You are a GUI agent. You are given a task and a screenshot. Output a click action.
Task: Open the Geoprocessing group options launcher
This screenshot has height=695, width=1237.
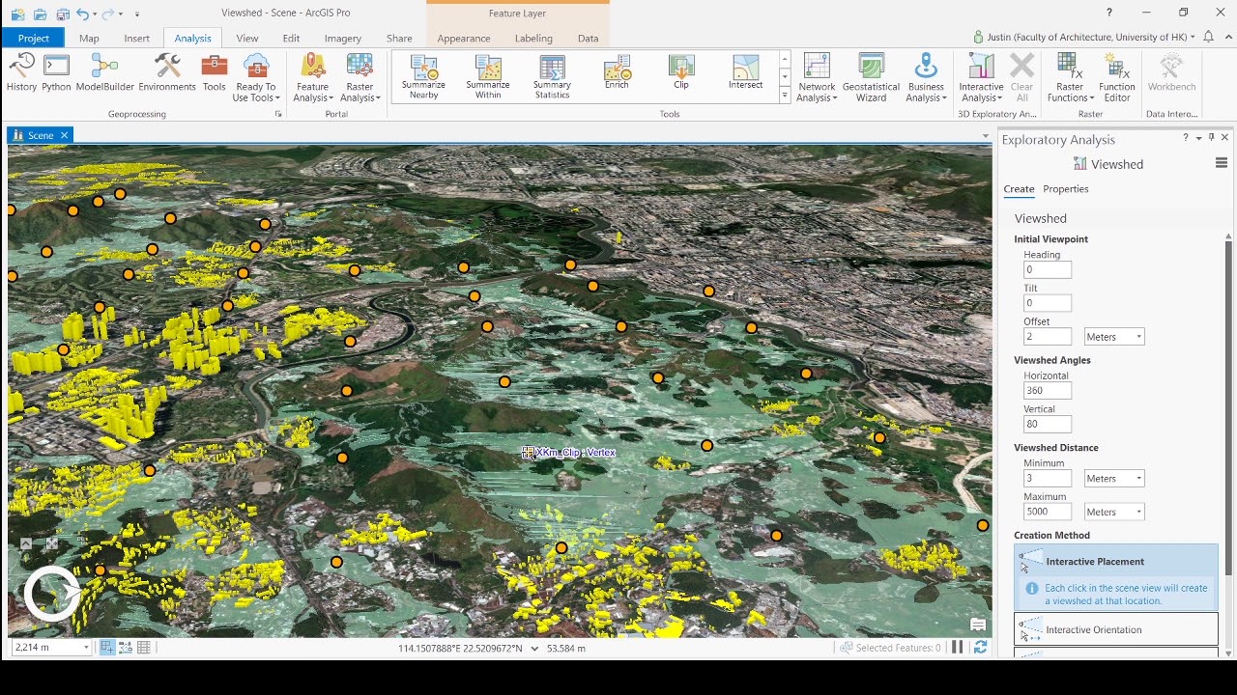coord(278,114)
